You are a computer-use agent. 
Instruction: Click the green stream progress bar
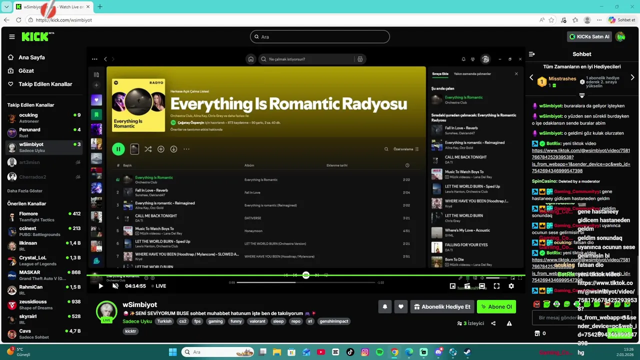coord(305,275)
